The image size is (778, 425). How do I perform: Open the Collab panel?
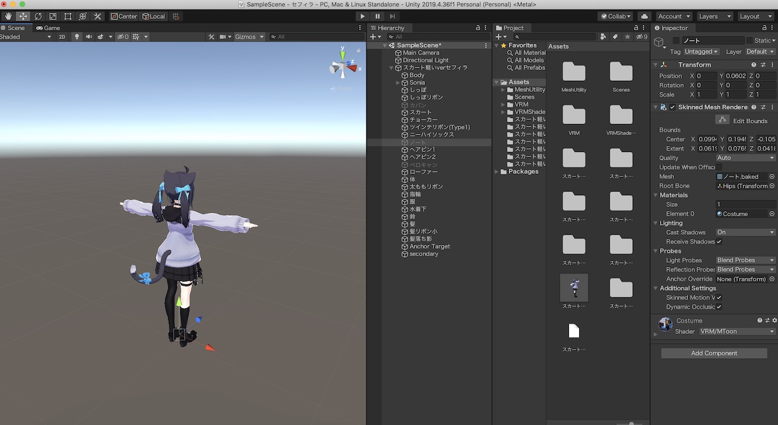[x=614, y=16]
